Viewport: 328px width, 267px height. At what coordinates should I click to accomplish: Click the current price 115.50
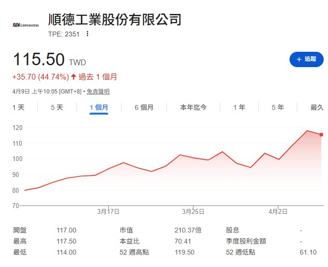tap(38, 59)
